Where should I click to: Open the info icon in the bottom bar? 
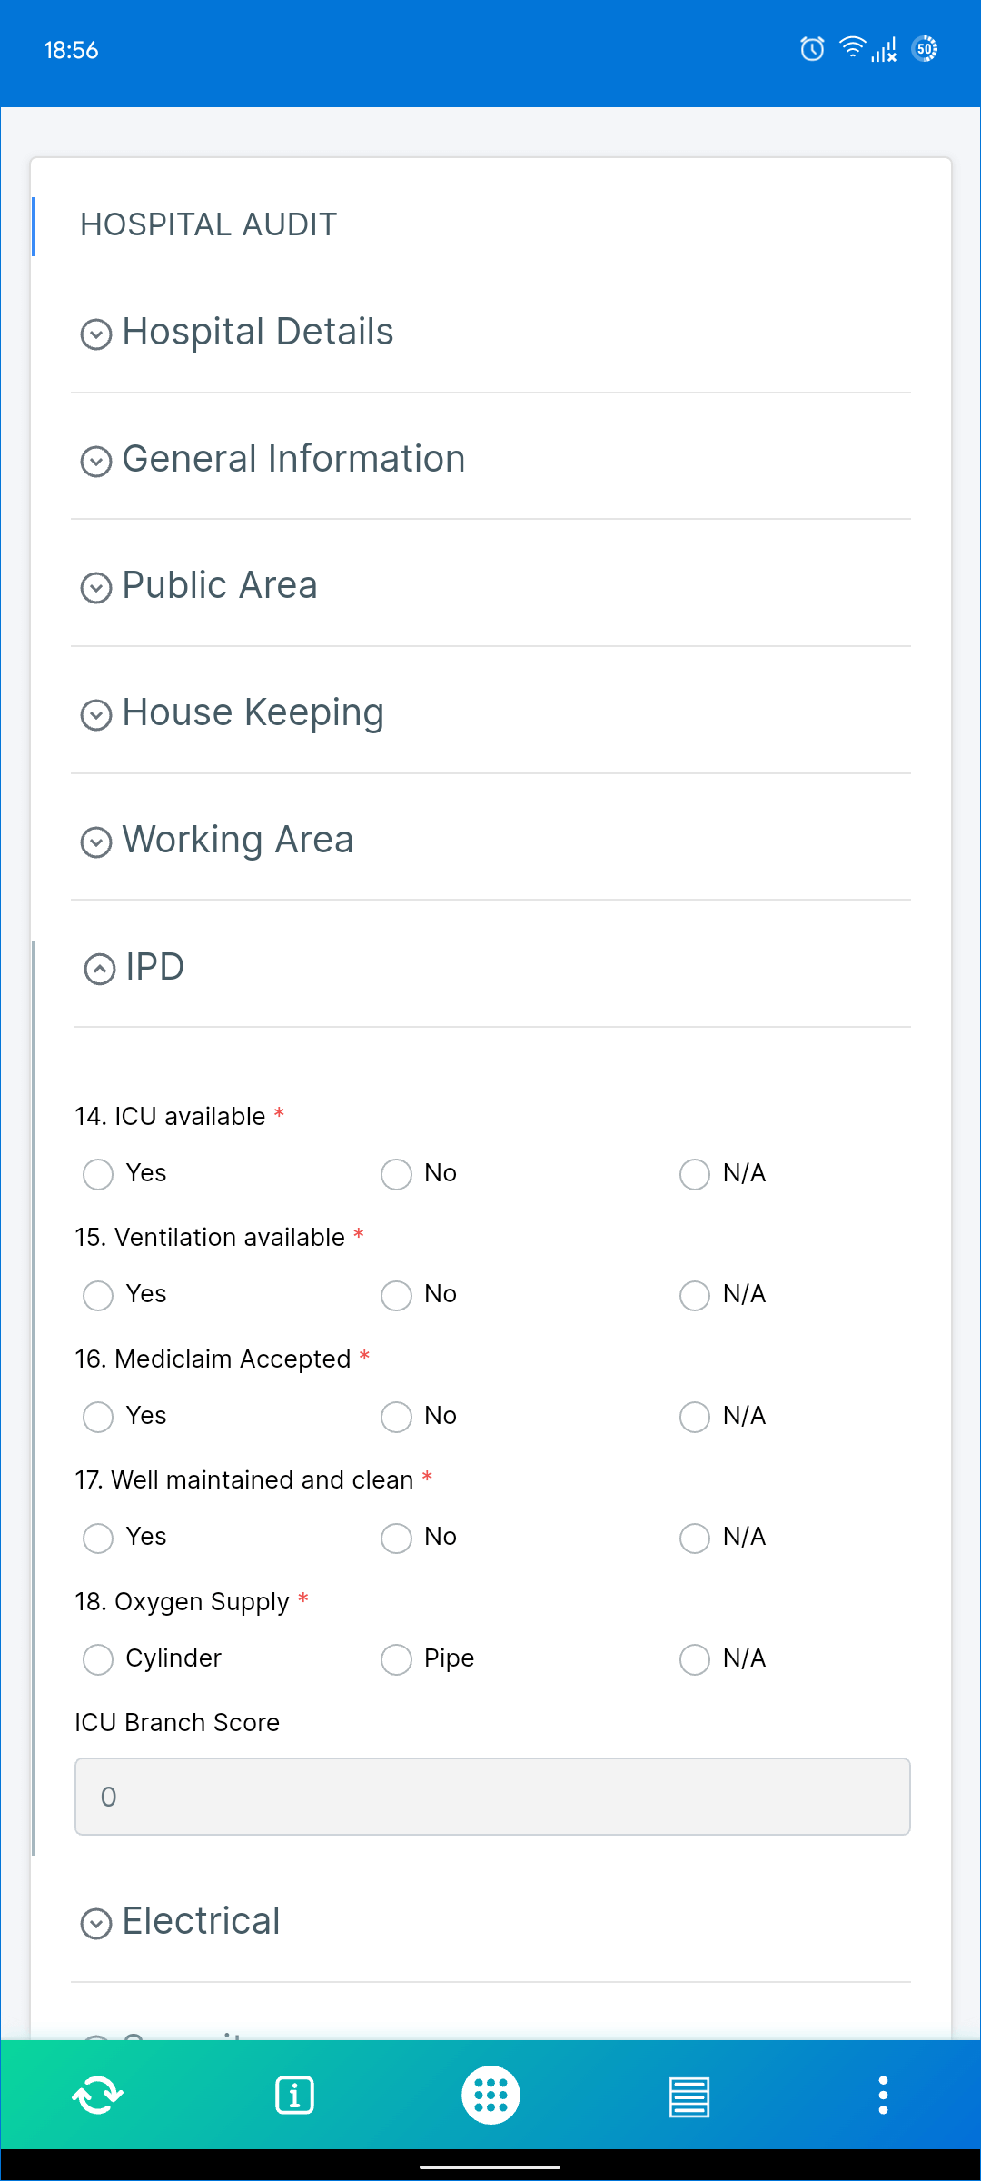click(294, 2095)
